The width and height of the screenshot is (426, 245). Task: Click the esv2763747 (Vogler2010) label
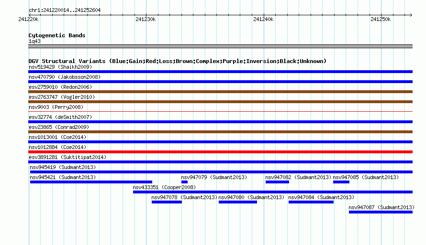tap(62, 97)
